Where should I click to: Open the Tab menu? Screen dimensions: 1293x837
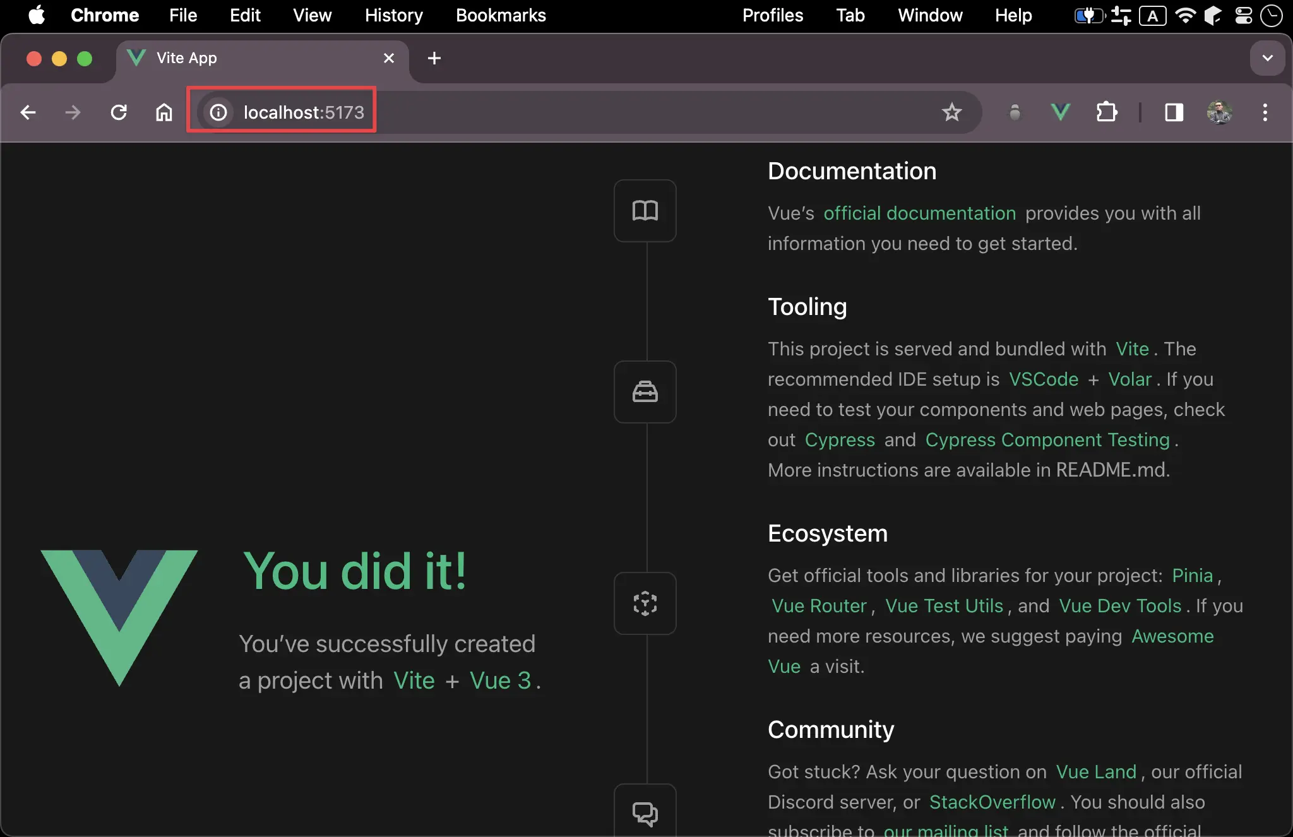tap(850, 15)
